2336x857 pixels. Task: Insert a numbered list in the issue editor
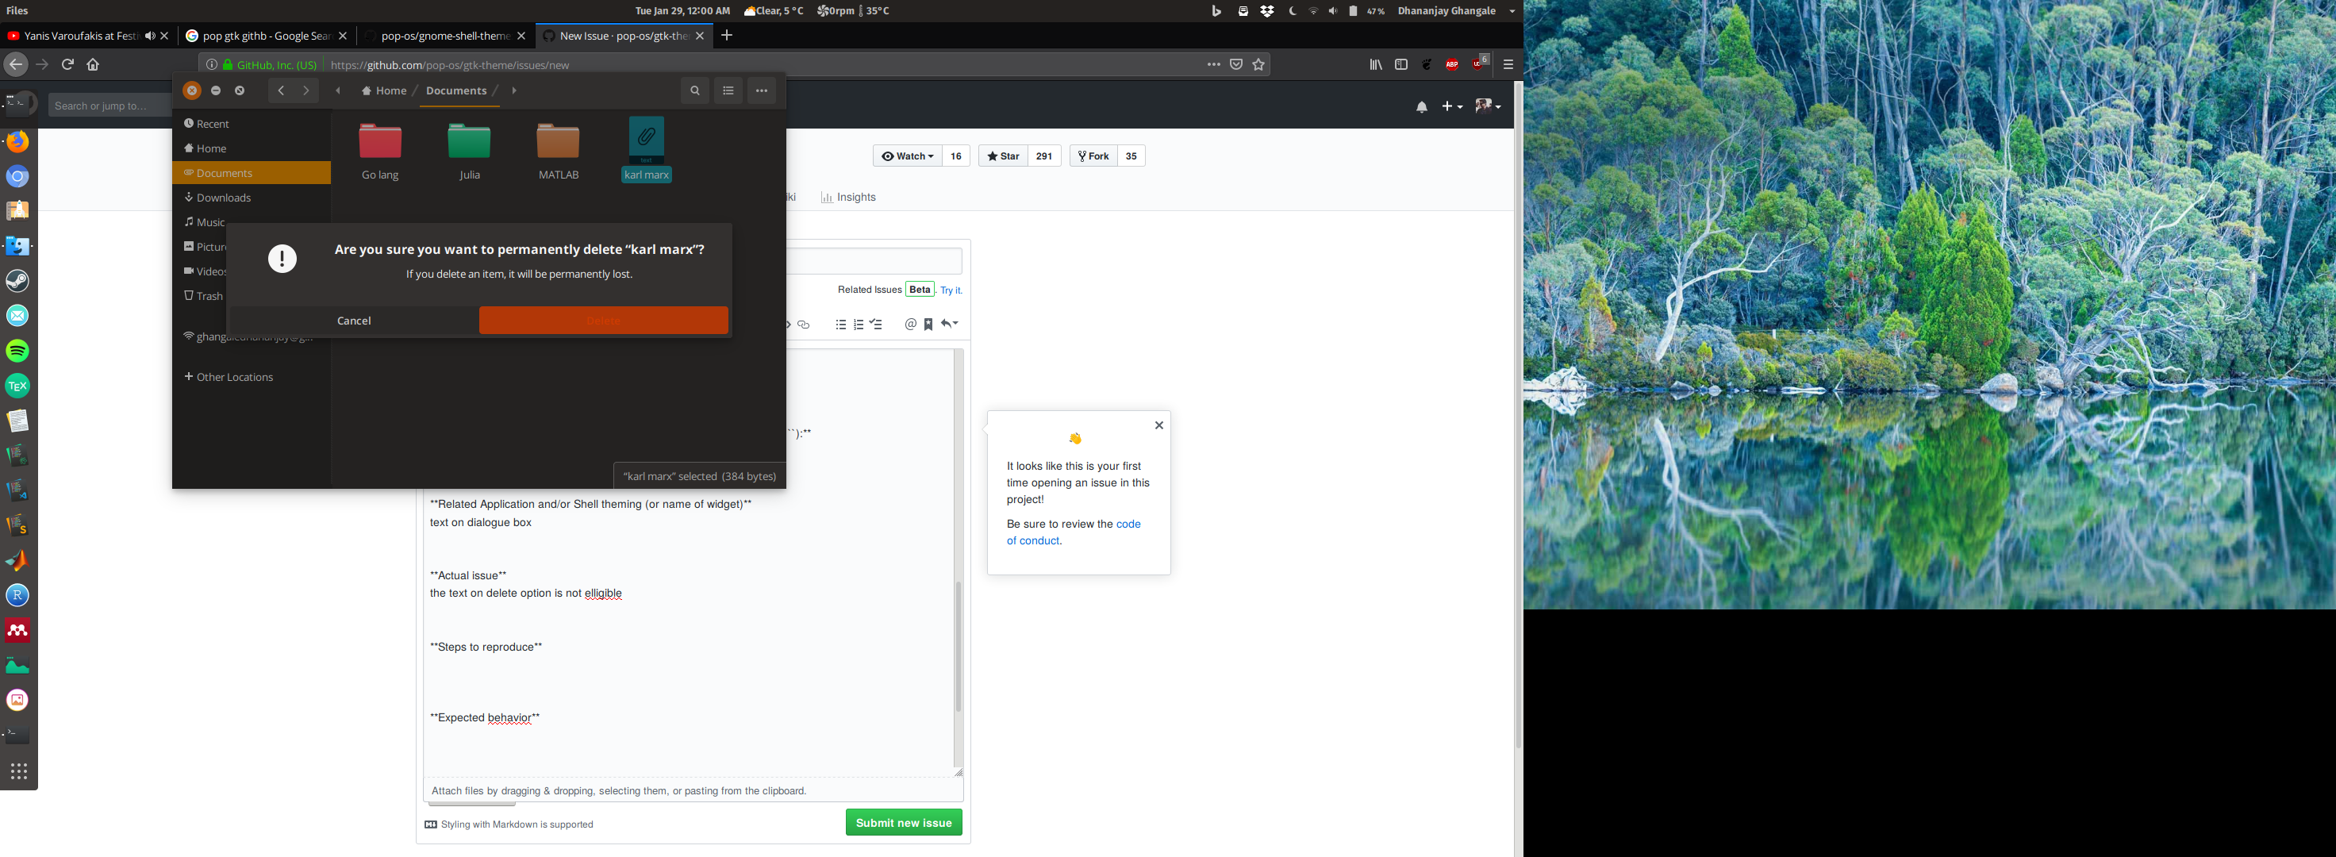[x=858, y=324]
